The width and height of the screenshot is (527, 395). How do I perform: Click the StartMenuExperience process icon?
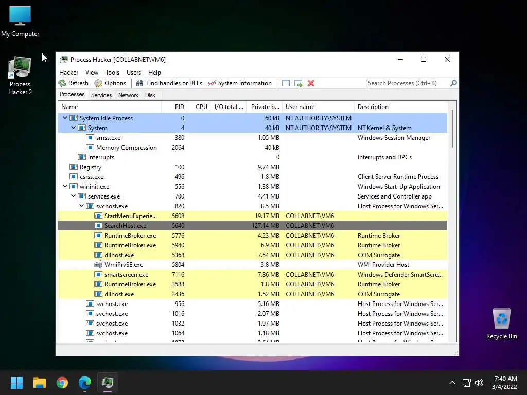click(98, 216)
